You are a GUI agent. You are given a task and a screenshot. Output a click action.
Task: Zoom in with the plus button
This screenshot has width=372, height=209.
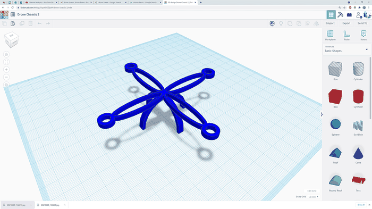click(x=6, y=70)
